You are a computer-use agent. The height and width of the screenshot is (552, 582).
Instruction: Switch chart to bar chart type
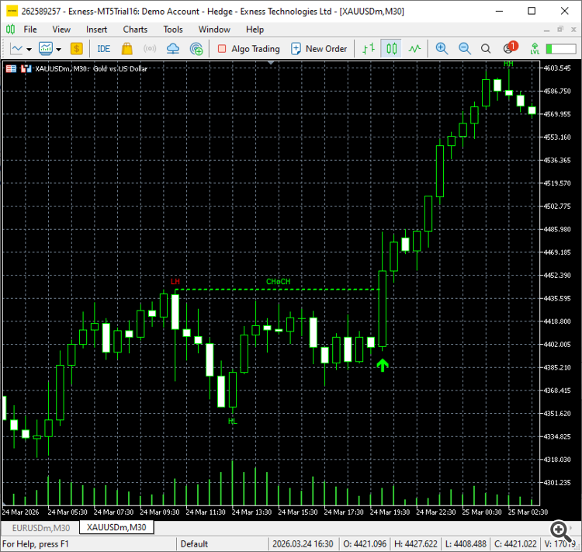[x=369, y=49]
